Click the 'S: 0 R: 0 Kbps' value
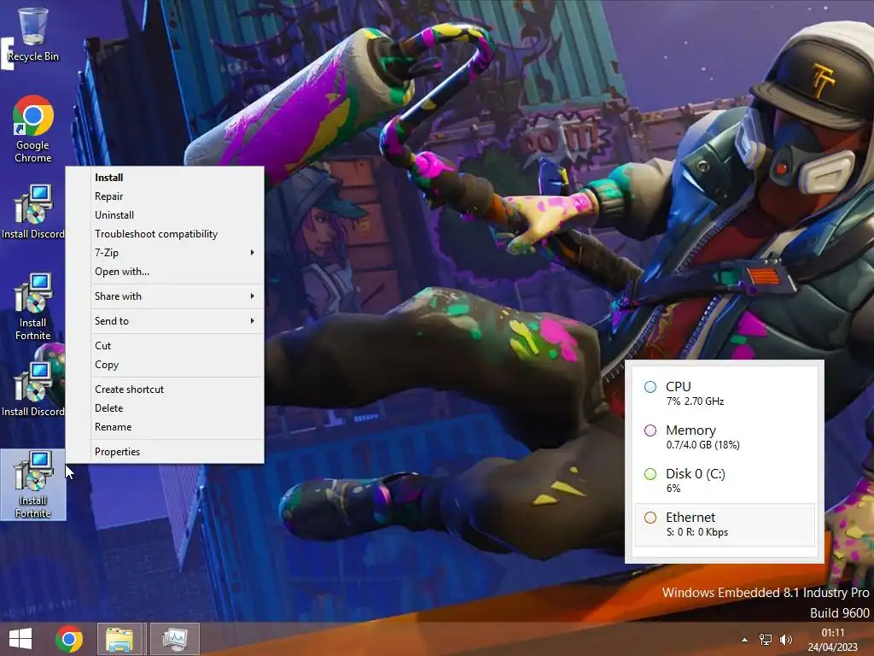The height and width of the screenshot is (656, 874). point(697,532)
